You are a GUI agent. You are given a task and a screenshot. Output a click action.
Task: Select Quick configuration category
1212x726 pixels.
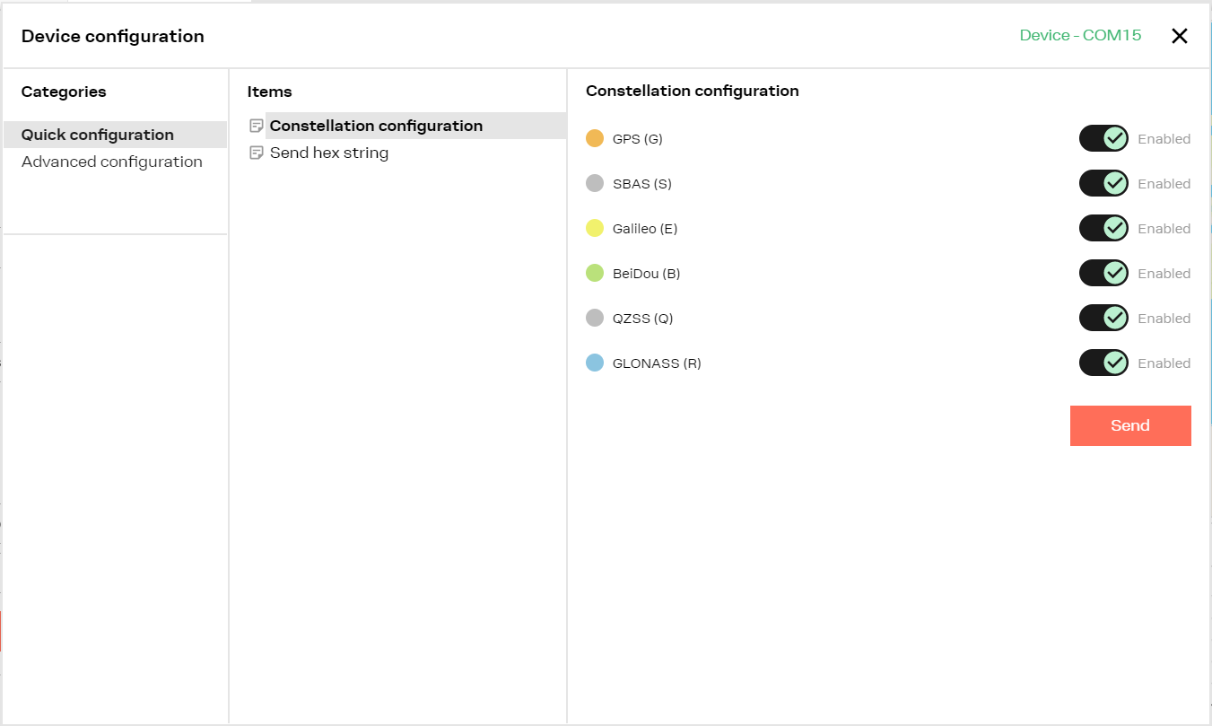coord(115,135)
